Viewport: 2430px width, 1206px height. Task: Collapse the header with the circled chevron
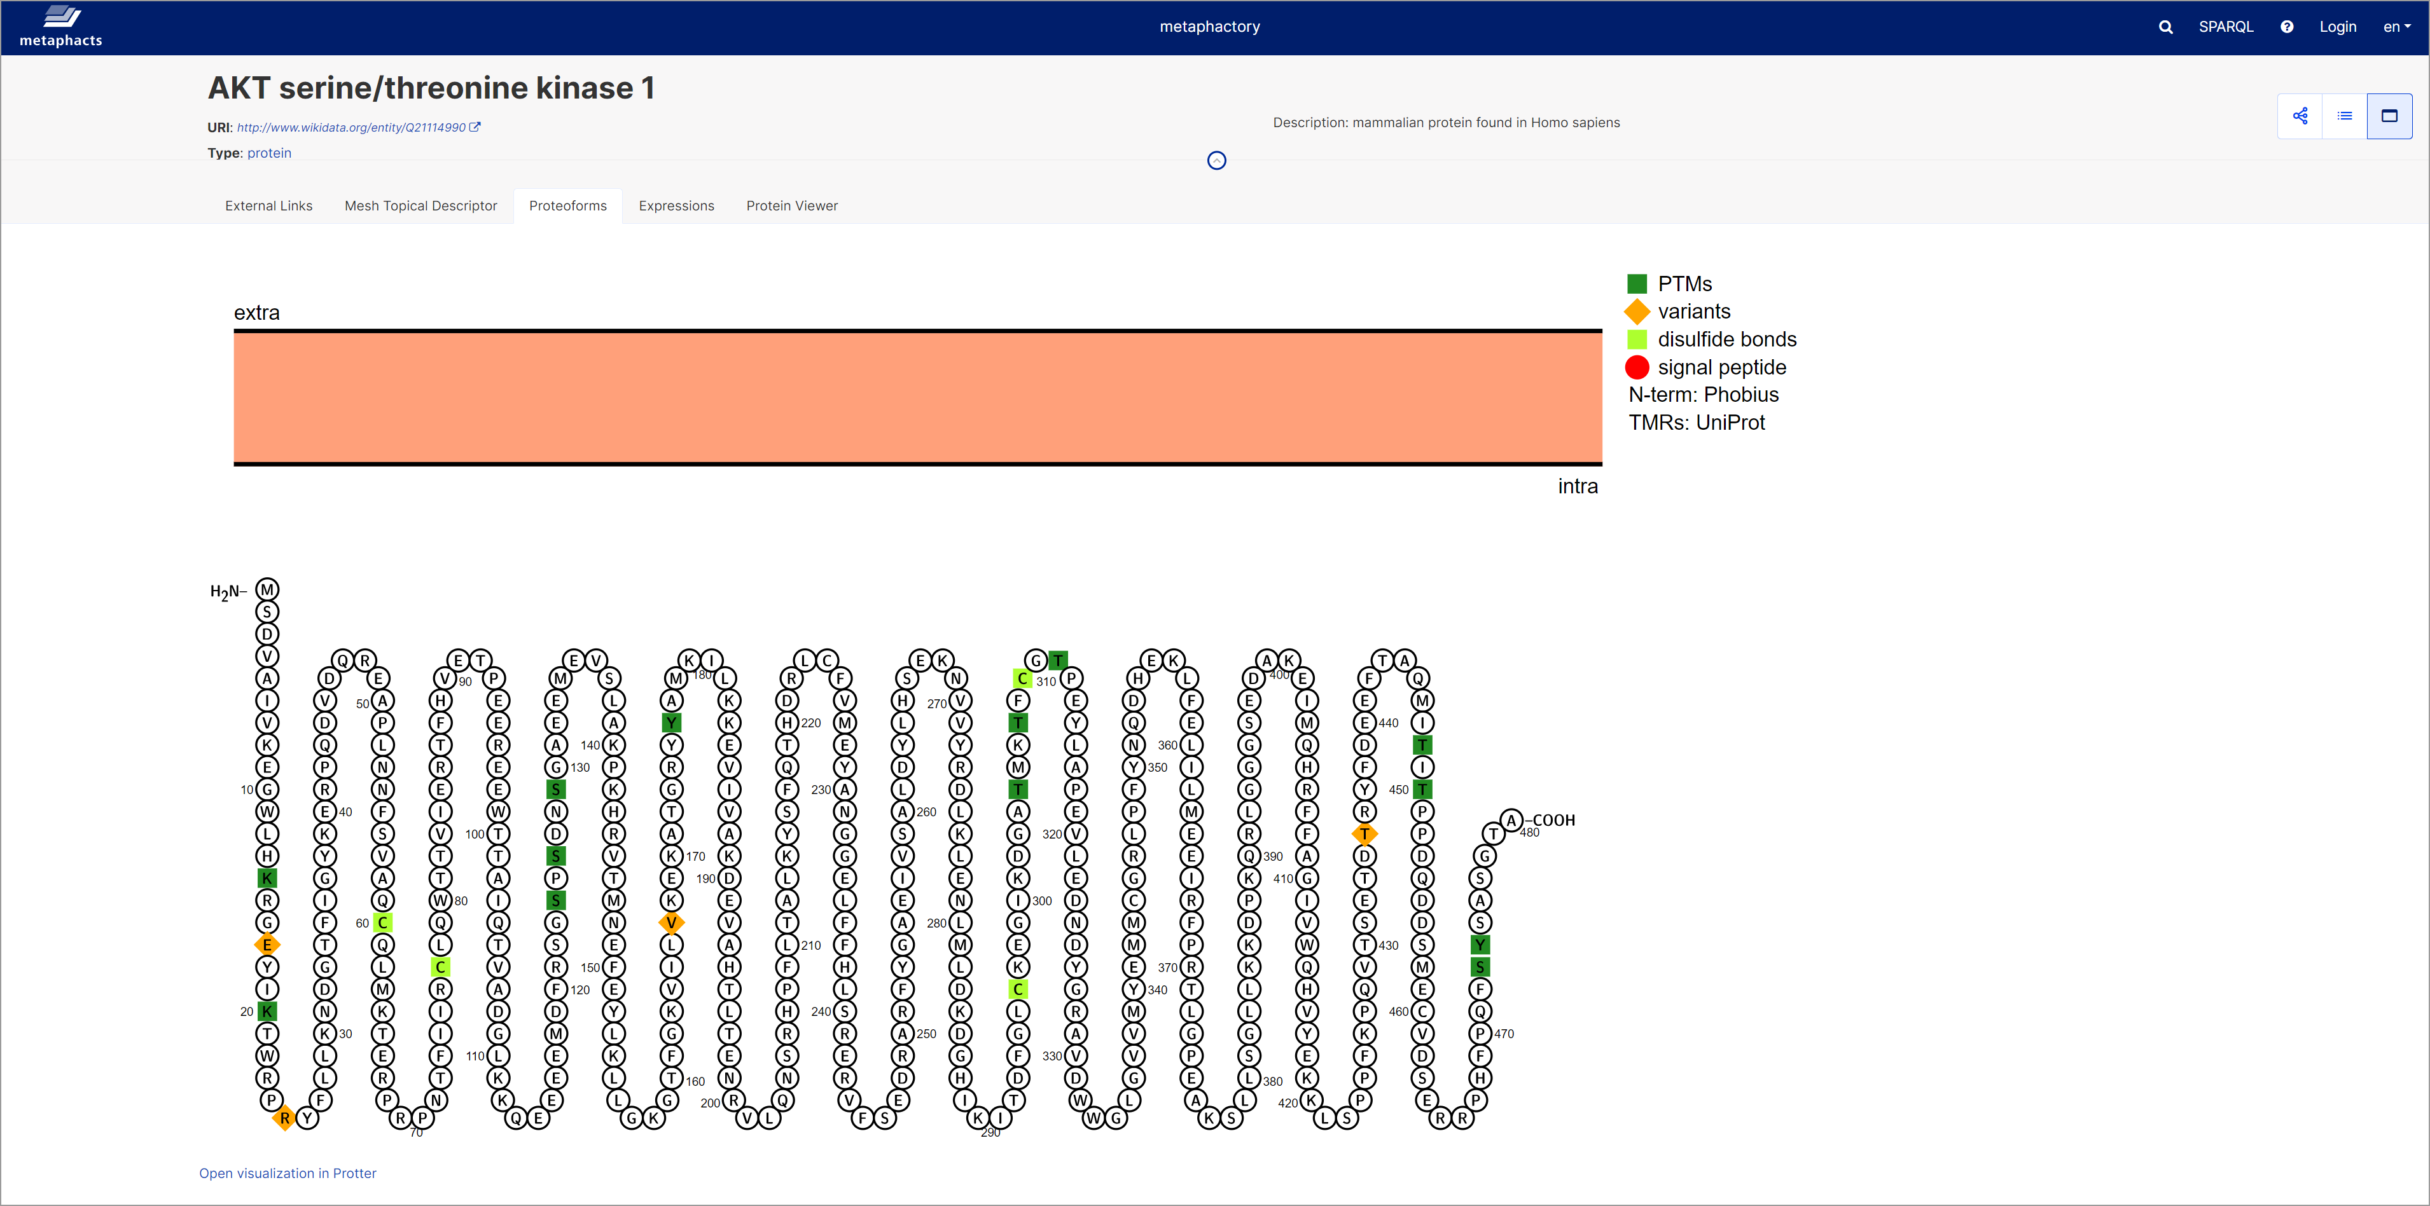coord(1216,161)
